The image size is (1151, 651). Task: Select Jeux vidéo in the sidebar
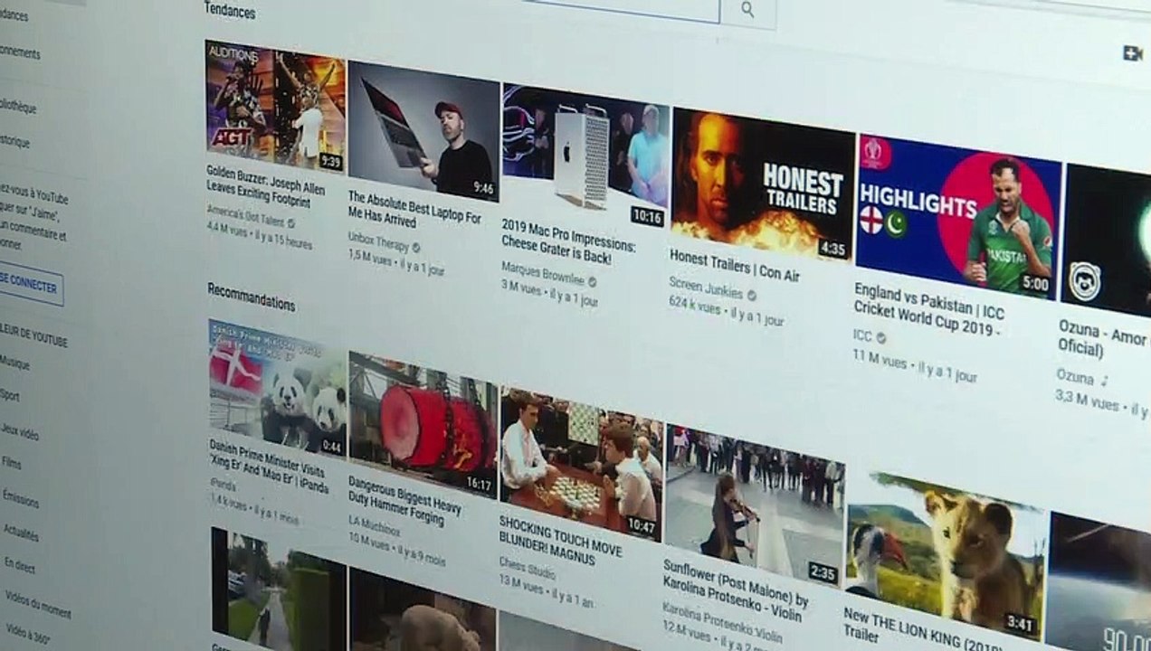[19, 430]
